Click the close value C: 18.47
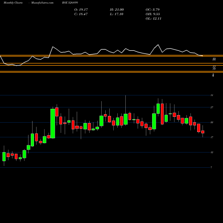The height and width of the screenshot is (223, 223). 81,14
